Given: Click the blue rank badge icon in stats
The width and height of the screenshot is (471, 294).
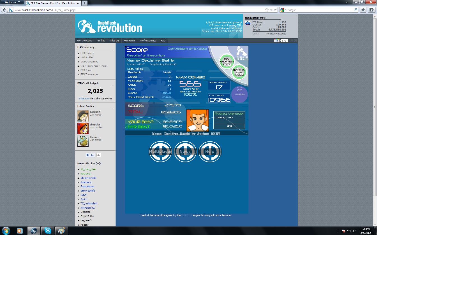Looking at the screenshot, I should click(248, 23).
